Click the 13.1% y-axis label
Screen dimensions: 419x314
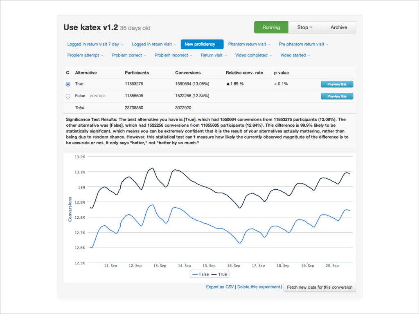pyautogui.click(x=80, y=172)
